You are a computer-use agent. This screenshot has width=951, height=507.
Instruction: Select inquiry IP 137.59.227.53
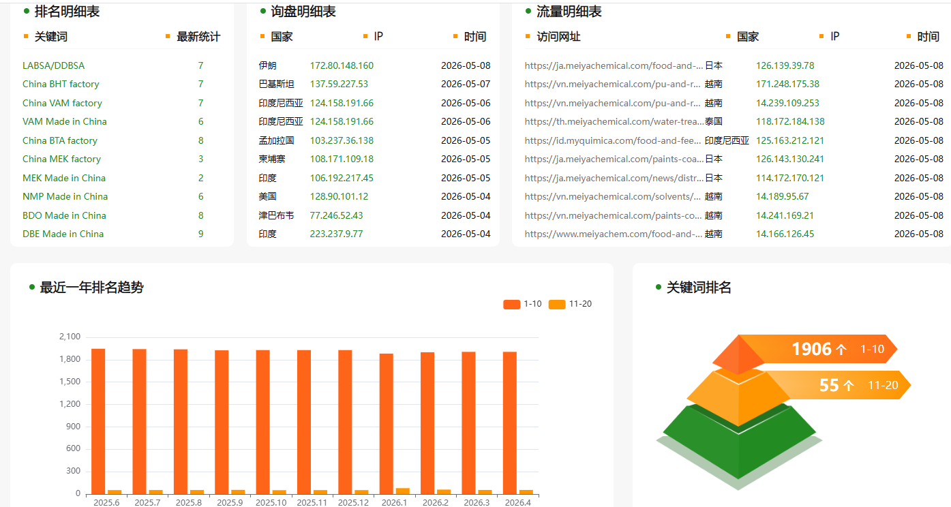339,84
